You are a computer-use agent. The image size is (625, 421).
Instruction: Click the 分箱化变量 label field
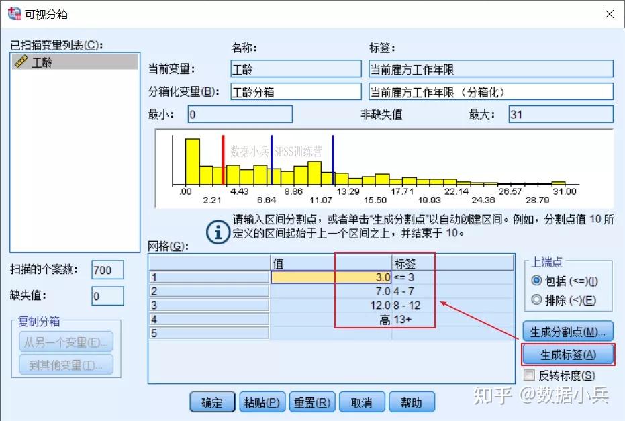tap(490, 91)
